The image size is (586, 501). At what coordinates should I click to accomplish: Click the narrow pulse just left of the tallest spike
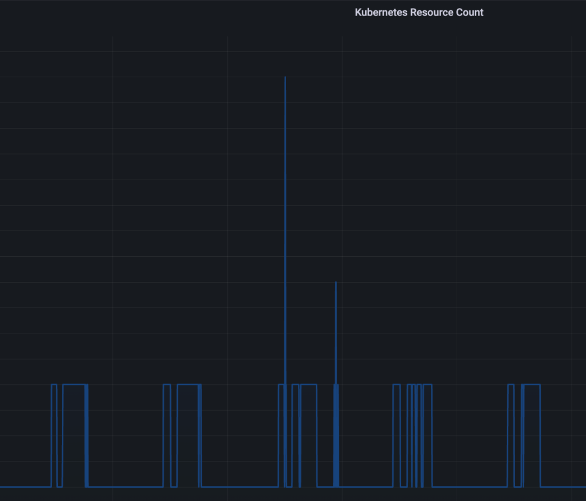tap(281, 384)
